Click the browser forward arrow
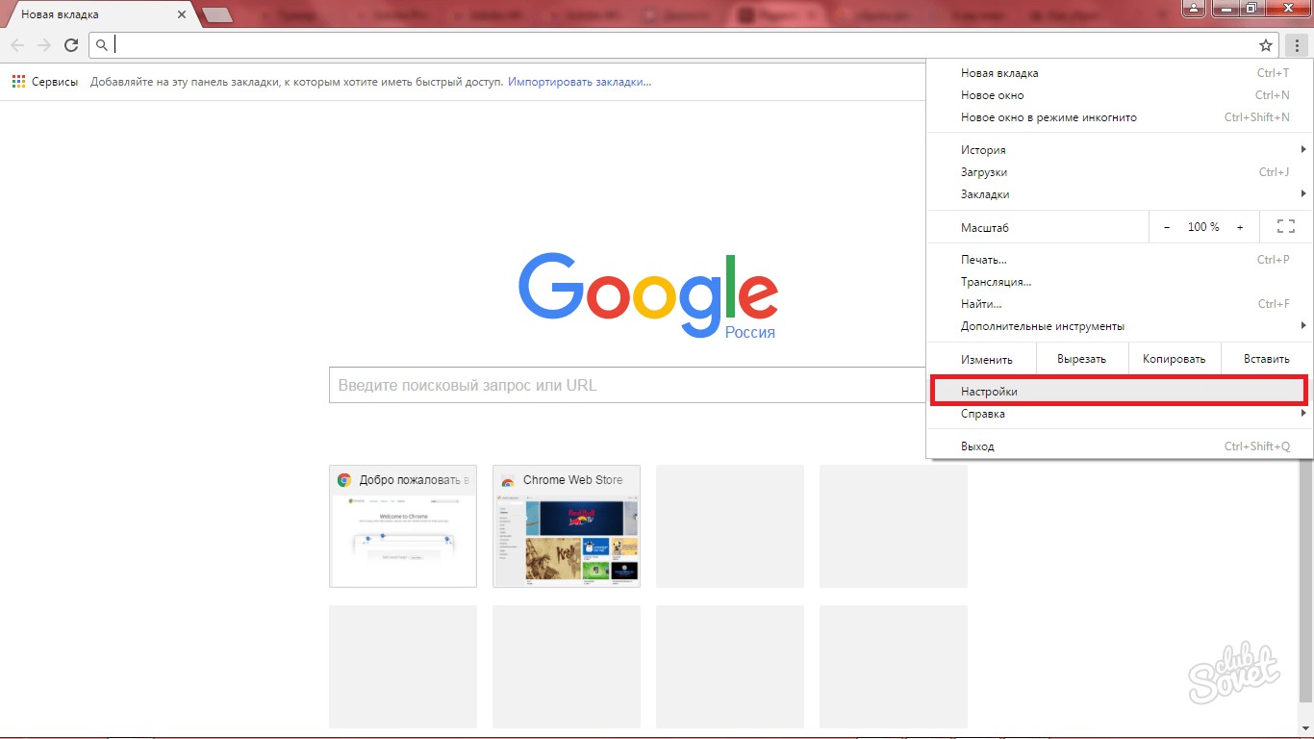1314x739 pixels. click(x=44, y=45)
